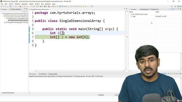The width and height of the screenshot is (182, 102).
Task: Open the Help menu
Action: click(x=54, y=4)
